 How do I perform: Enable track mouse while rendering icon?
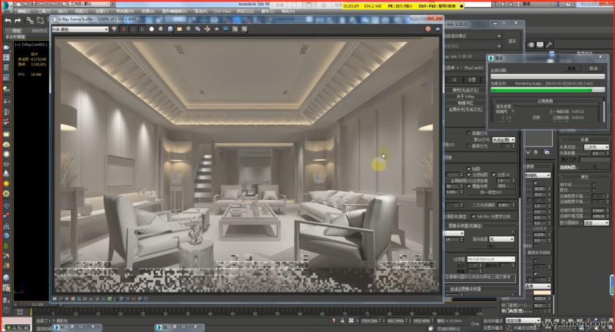point(207,29)
